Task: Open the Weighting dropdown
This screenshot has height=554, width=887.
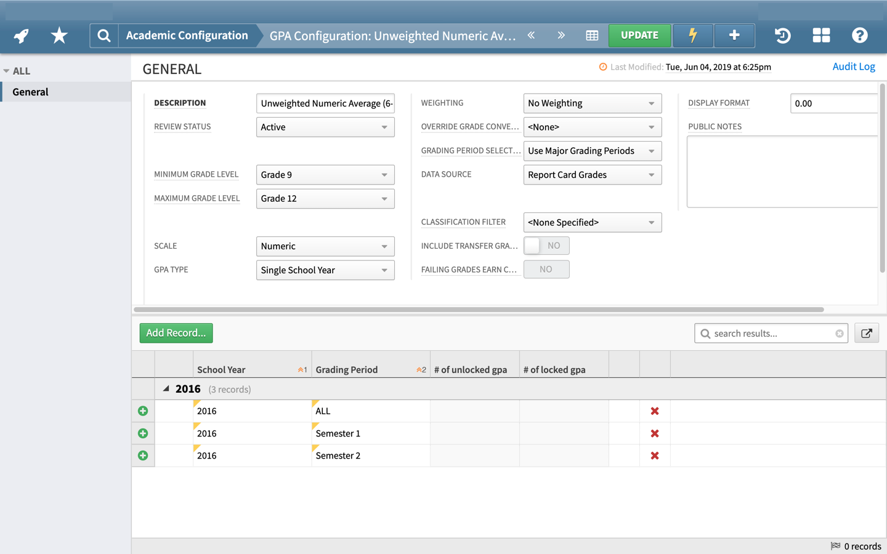Action: [x=592, y=103]
